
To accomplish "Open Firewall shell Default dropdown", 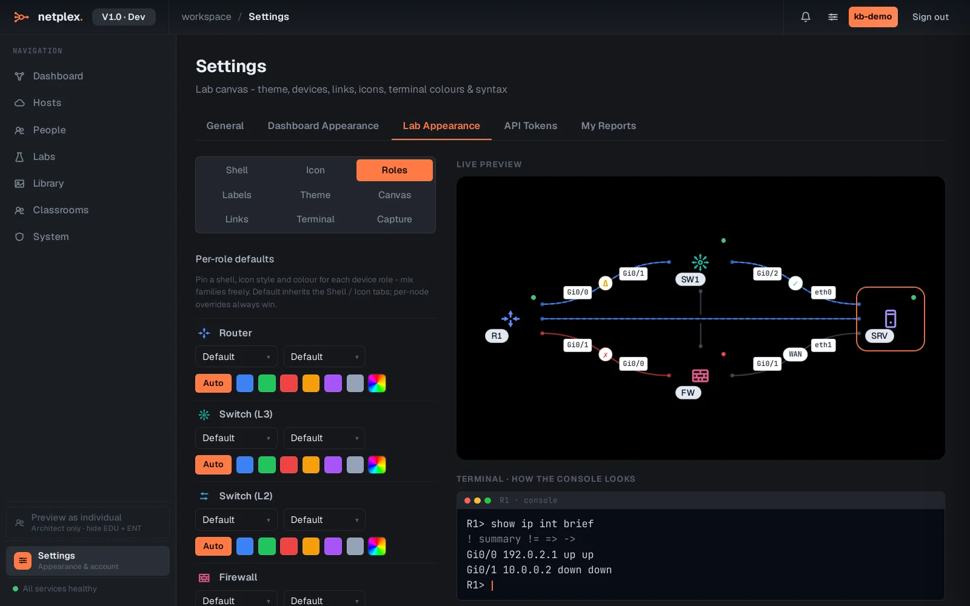I will point(236,599).
